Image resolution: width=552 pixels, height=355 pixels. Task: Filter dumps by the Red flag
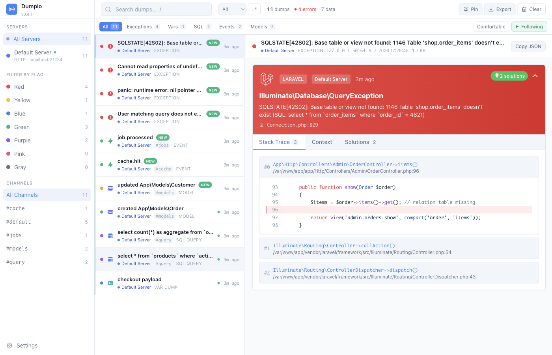pyautogui.click(x=47, y=87)
